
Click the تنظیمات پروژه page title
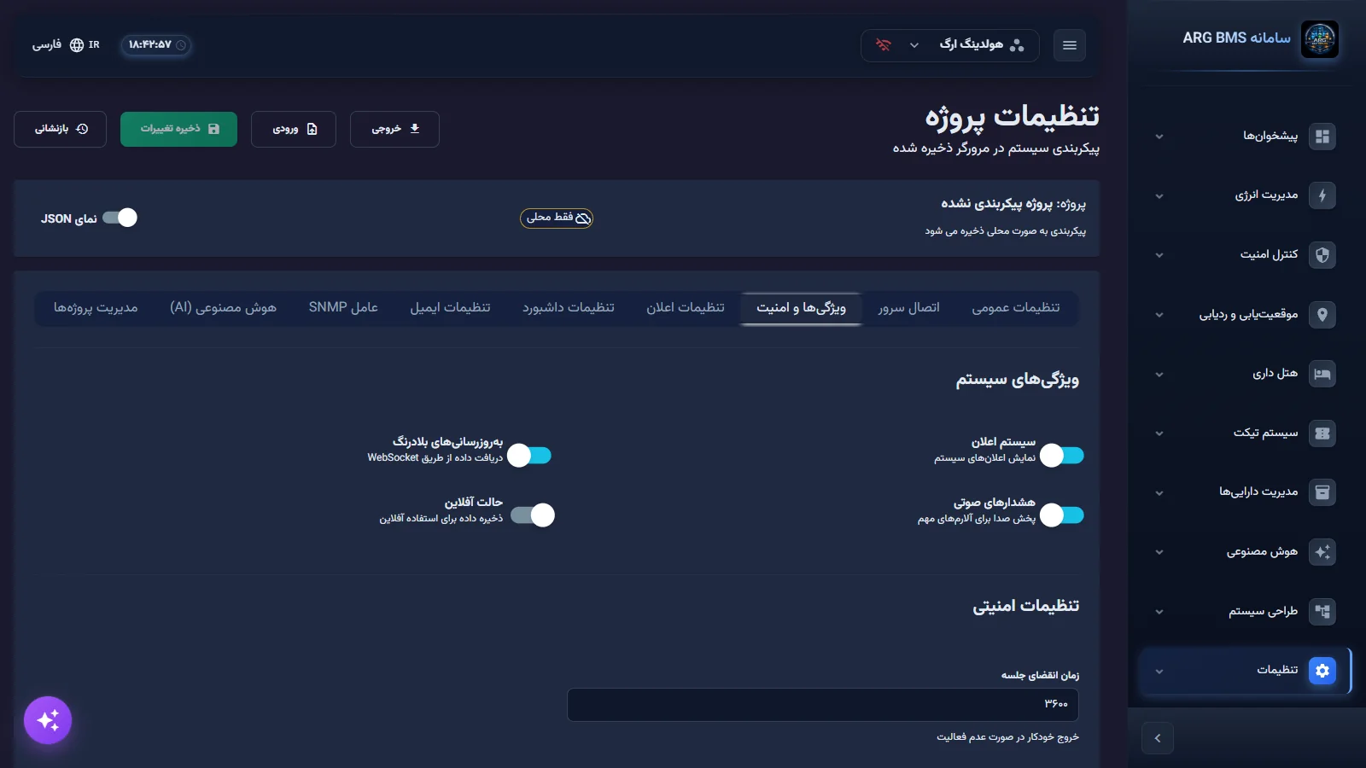[x=1013, y=116]
